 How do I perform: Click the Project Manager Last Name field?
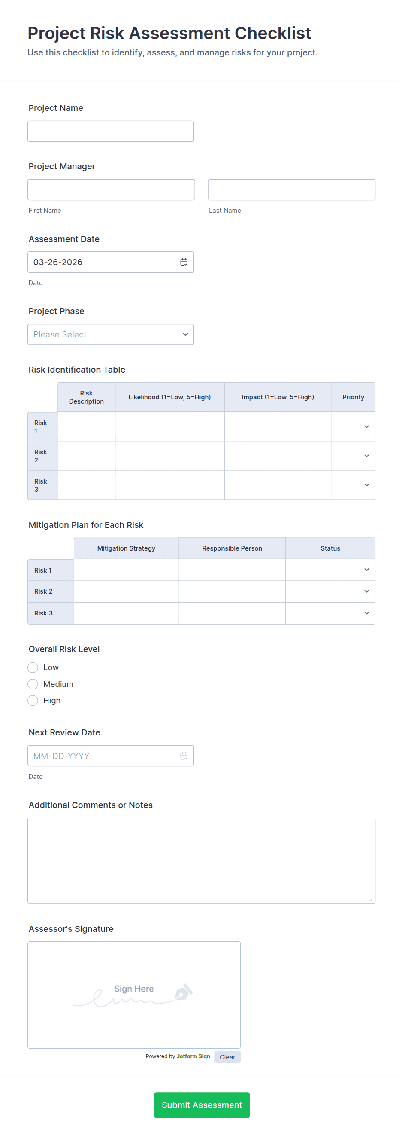pyautogui.click(x=291, y=190)
